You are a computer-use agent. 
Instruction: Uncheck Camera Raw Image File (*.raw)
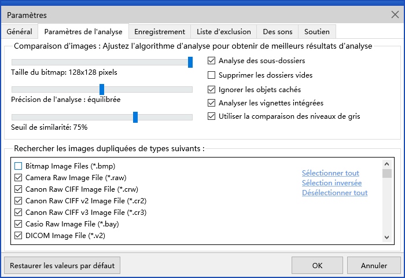coord(18,178)
